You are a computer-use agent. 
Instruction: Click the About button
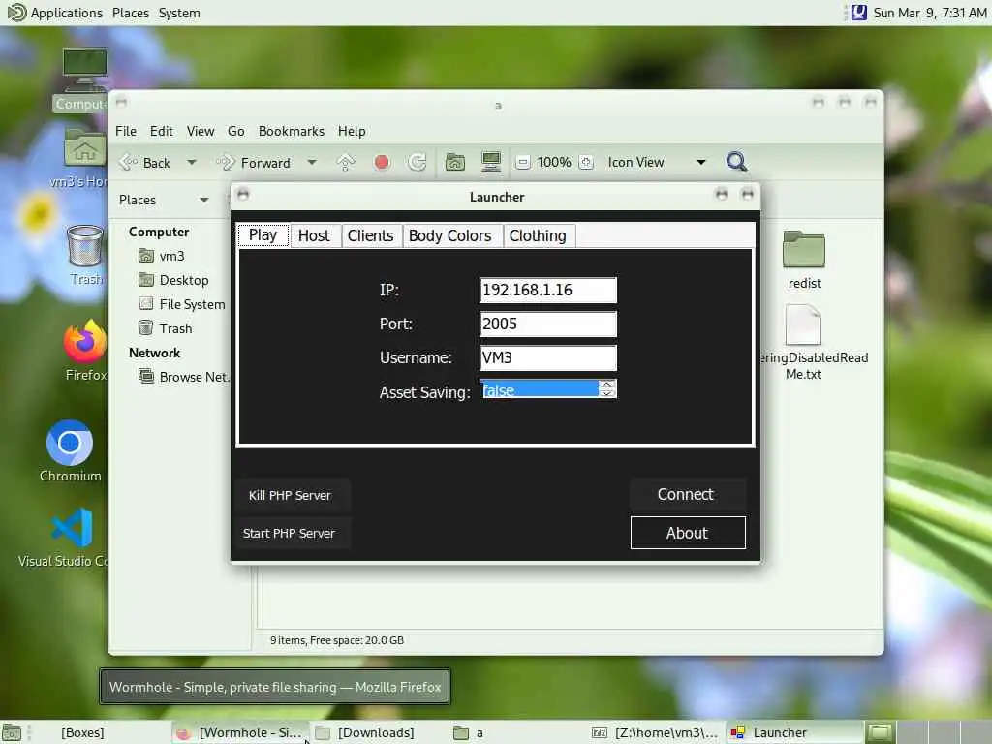click(688, 533)
